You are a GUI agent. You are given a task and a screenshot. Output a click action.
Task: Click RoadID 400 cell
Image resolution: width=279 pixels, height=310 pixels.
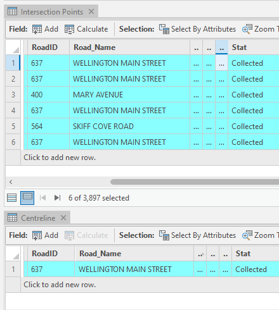point(49,94)
